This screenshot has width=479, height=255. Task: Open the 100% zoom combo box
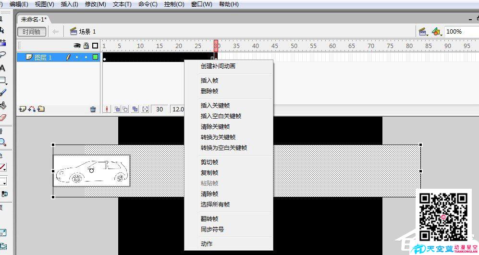click(462, 32)
